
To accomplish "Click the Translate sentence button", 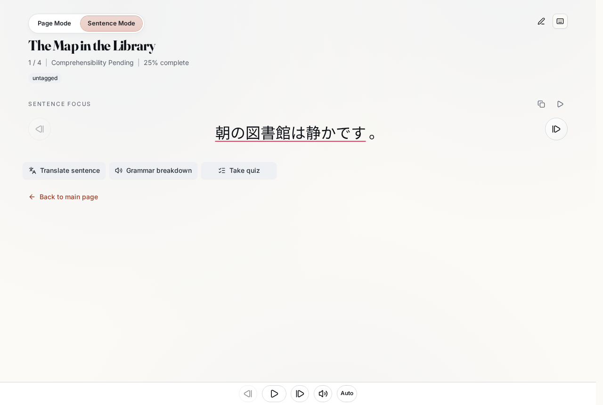I will 64,170.
